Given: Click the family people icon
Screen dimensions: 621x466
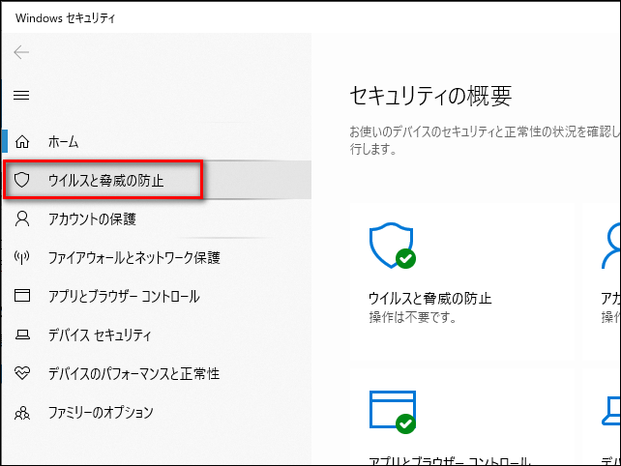Looking at the screenshot, I should pos(22,413).
